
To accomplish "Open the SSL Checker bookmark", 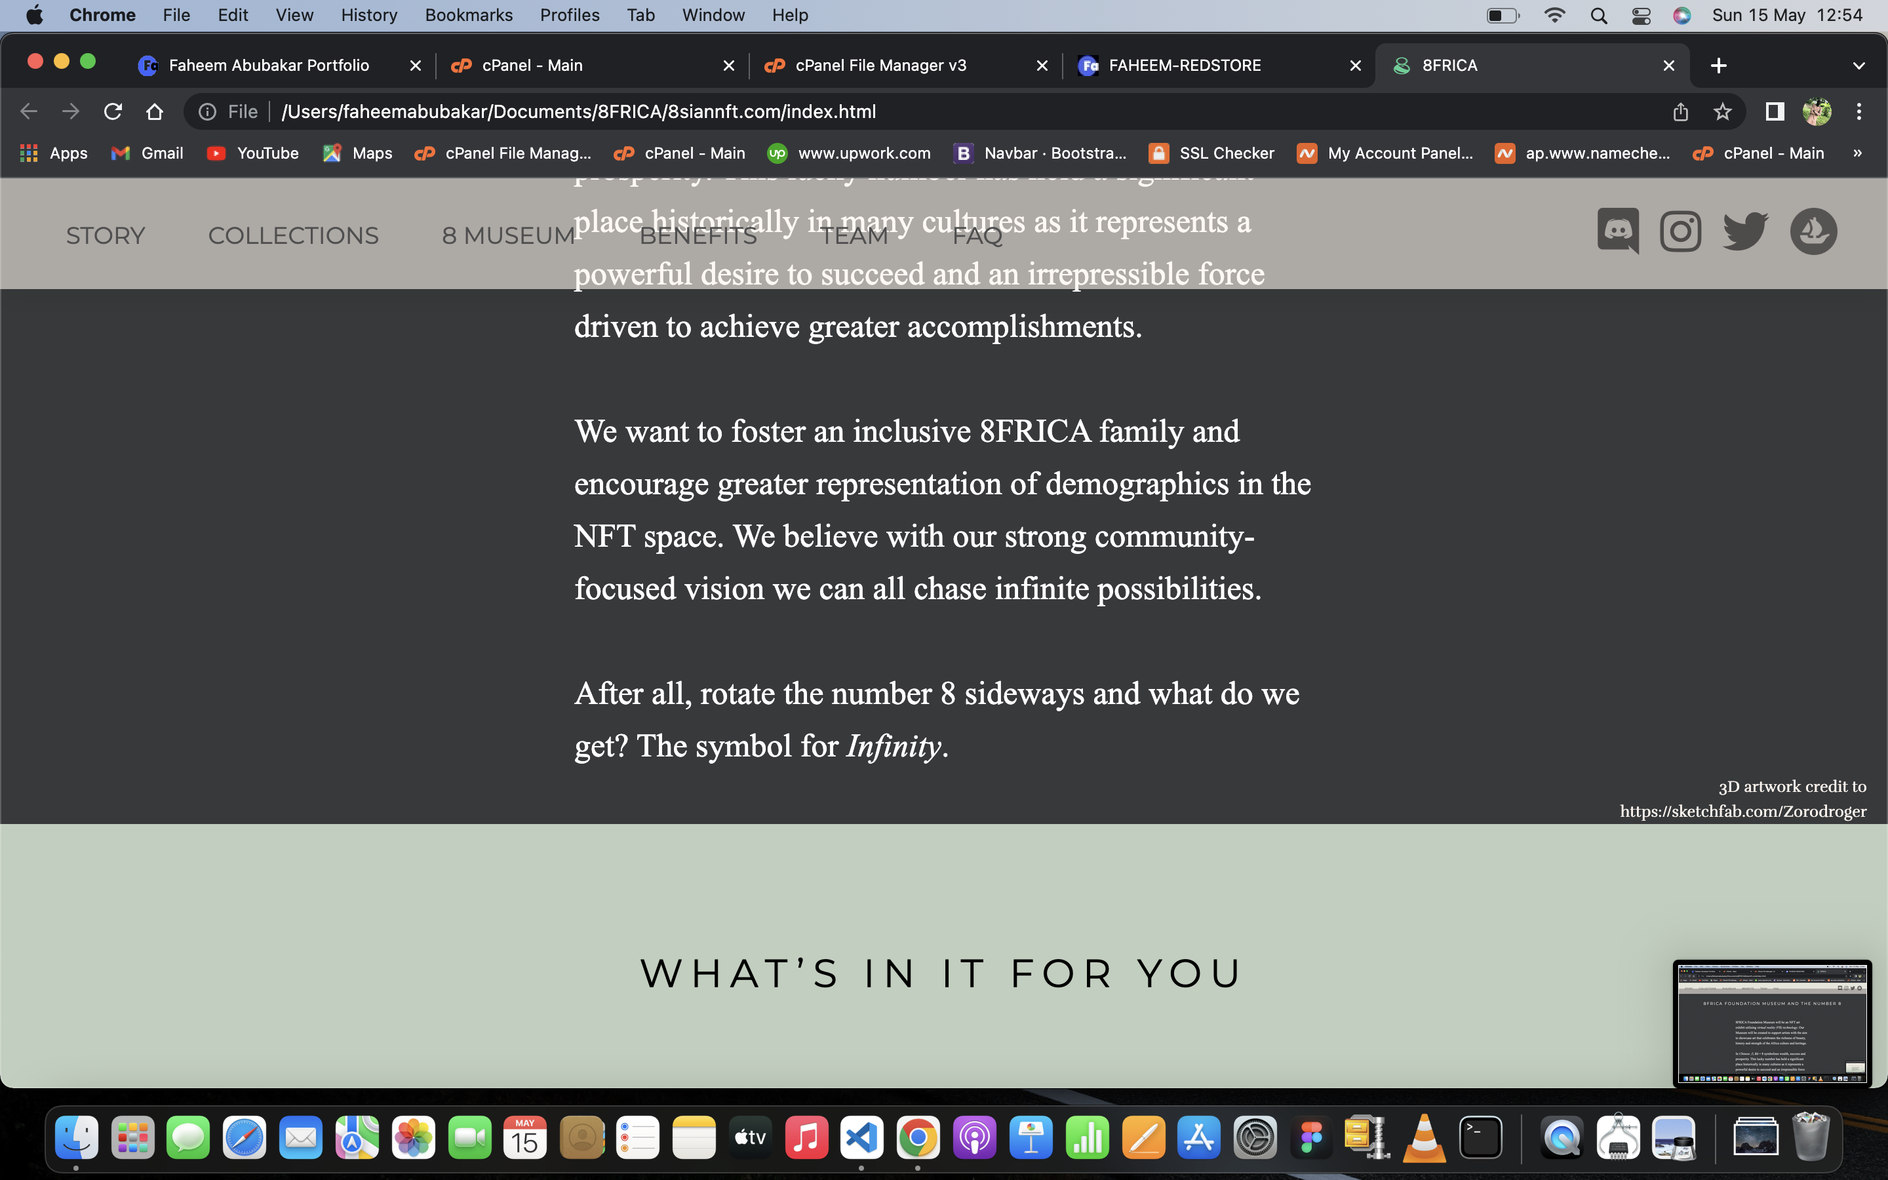I will 1212,153.
